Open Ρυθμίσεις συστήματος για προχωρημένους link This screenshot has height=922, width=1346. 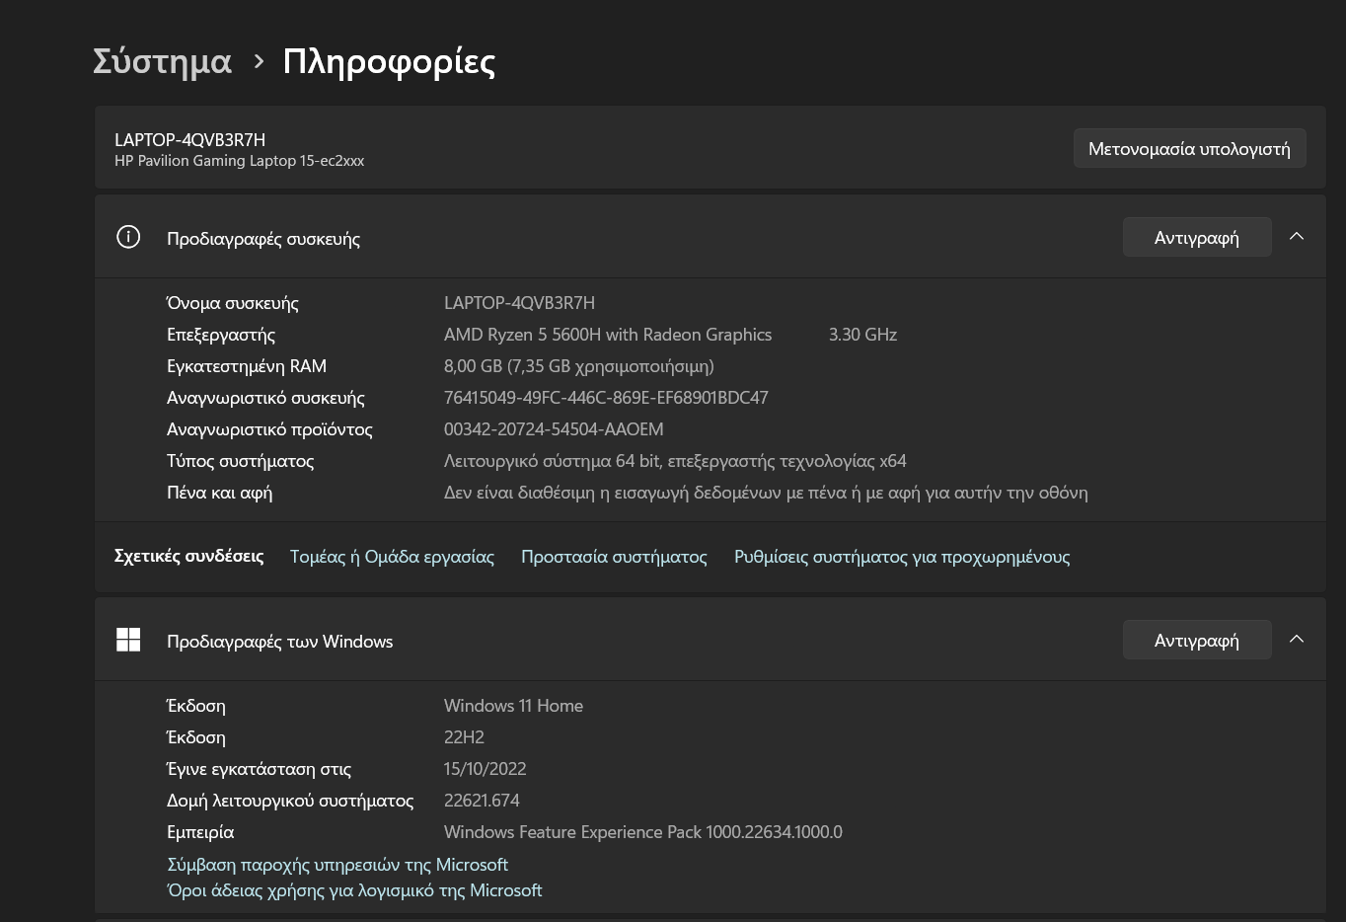click(902, 557)
